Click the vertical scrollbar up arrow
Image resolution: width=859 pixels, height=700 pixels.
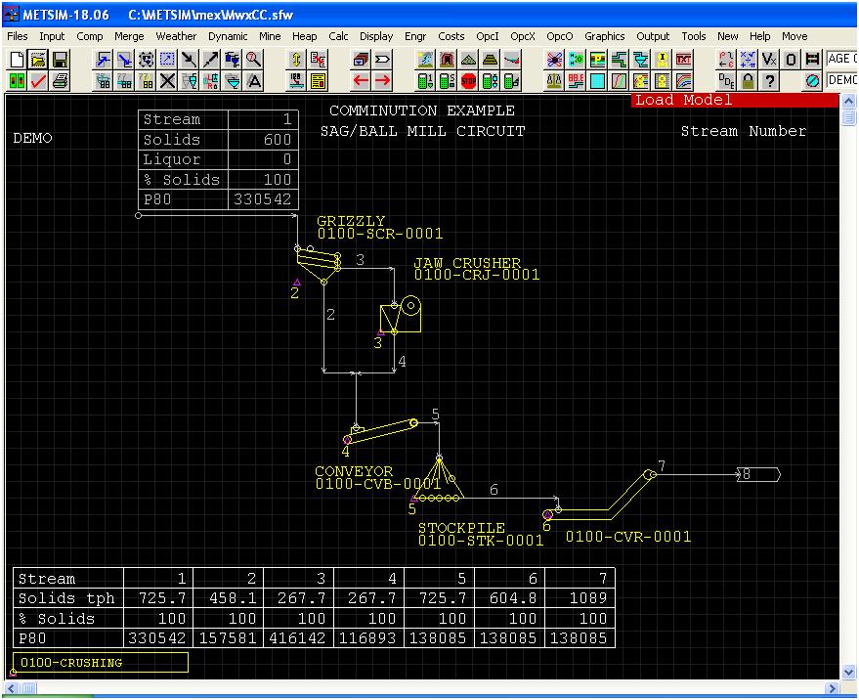coord(848,101)
